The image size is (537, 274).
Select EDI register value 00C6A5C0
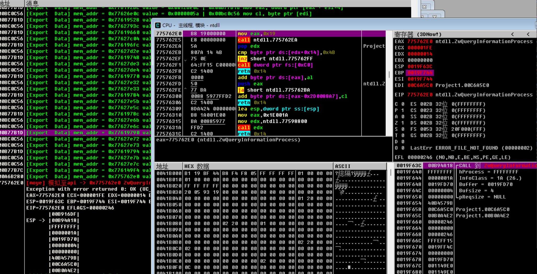pos(420,85)
